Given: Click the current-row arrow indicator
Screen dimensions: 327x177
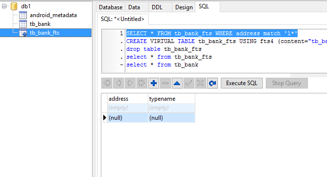Looking at the screenshot, I should click(x=104, y=118).
